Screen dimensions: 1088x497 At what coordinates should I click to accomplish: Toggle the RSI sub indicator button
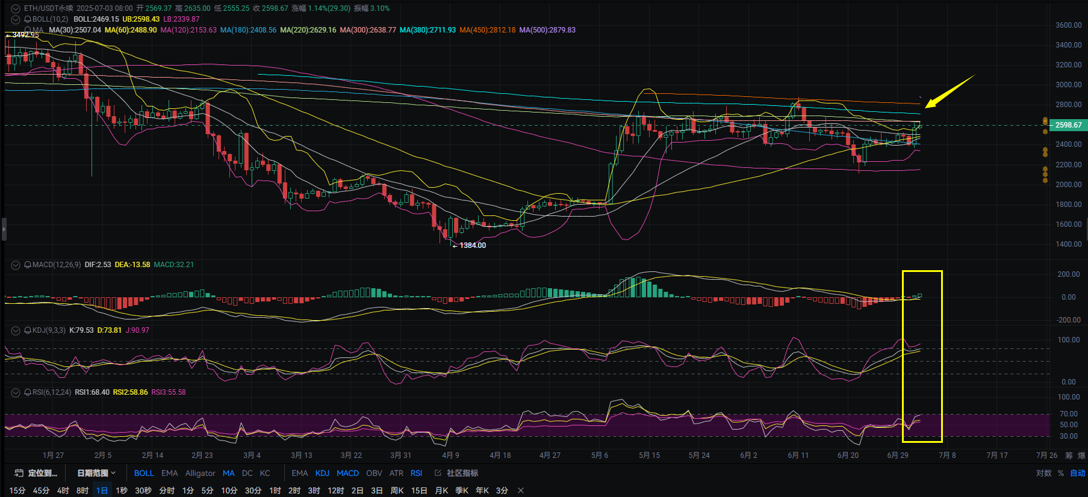click(x=417, y=473)
